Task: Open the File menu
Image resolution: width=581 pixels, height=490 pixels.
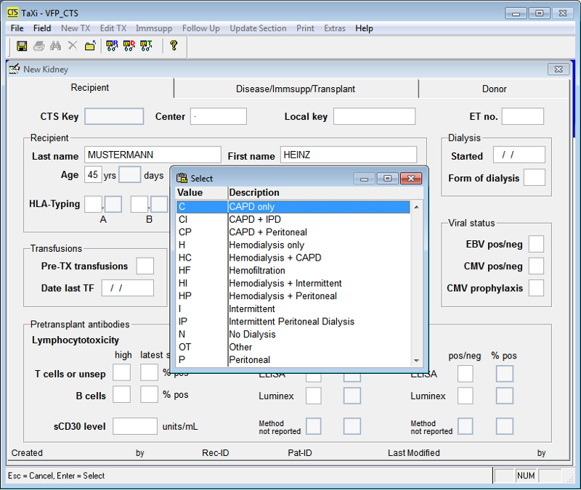Action: click(x=17, y=28)
